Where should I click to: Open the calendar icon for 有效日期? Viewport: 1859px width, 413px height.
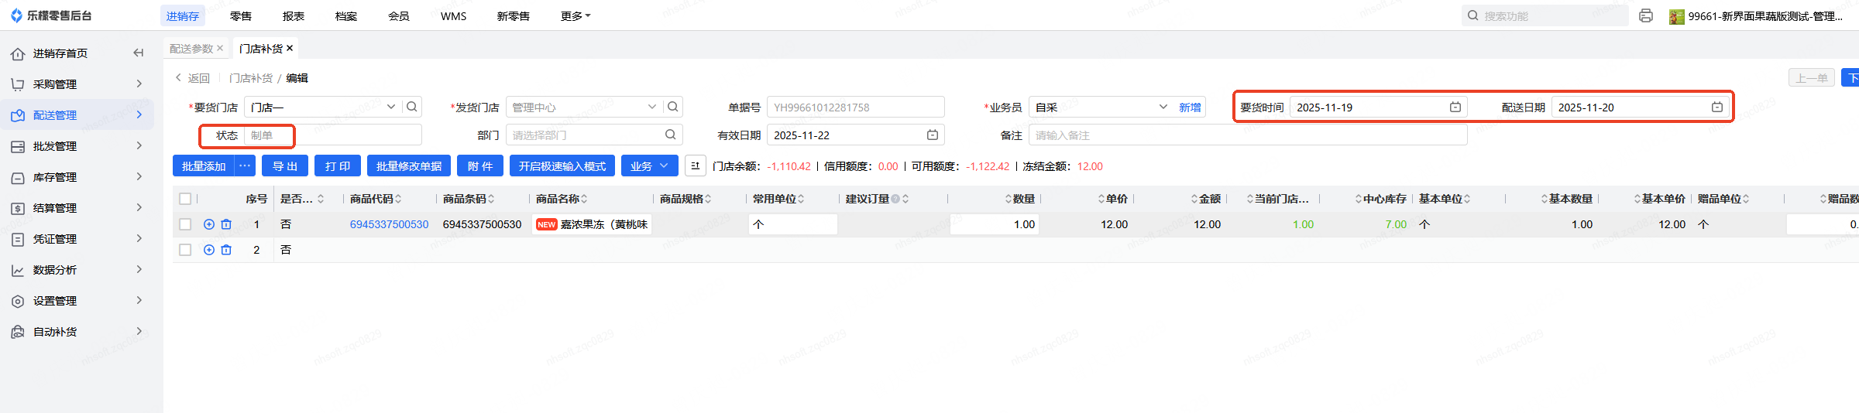pos(933,135)
